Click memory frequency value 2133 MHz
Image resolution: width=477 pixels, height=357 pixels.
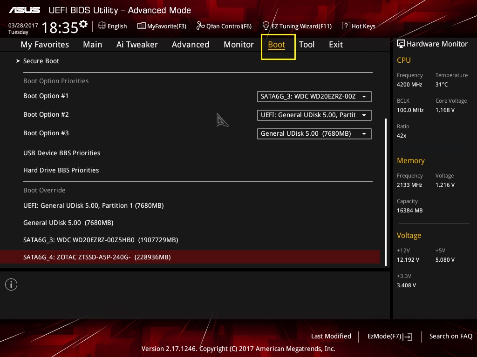409,185
